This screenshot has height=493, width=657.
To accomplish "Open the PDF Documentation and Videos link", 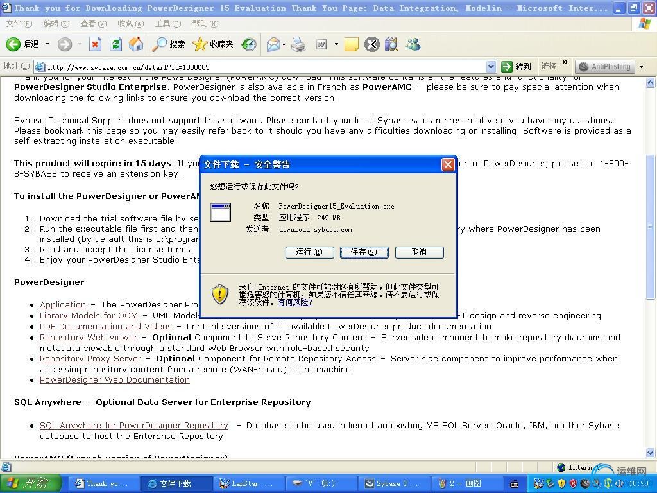I will point(106,327).
